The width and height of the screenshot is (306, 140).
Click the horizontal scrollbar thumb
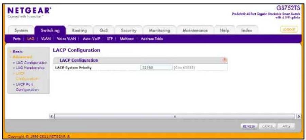175,116
